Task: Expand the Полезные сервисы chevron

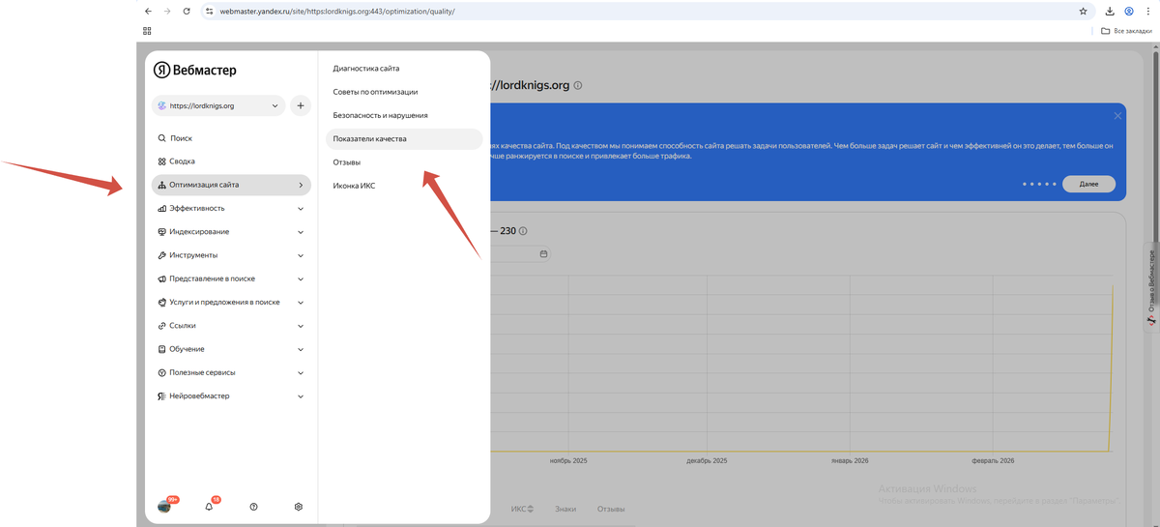Action: coord(301,372)
